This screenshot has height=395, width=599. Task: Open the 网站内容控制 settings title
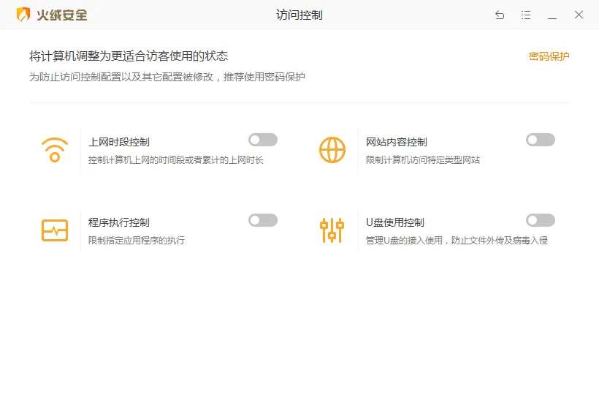[397, 142]
